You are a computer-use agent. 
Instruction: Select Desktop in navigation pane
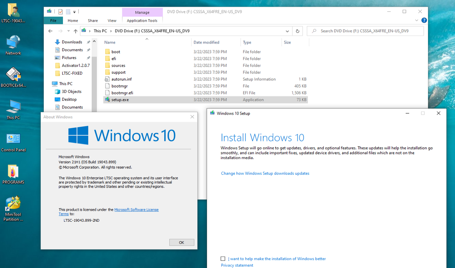(x=69, y=99)
